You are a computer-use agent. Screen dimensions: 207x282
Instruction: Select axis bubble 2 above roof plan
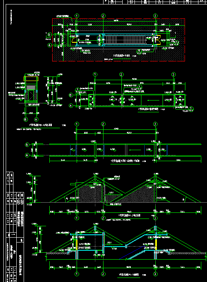(121, 74)
